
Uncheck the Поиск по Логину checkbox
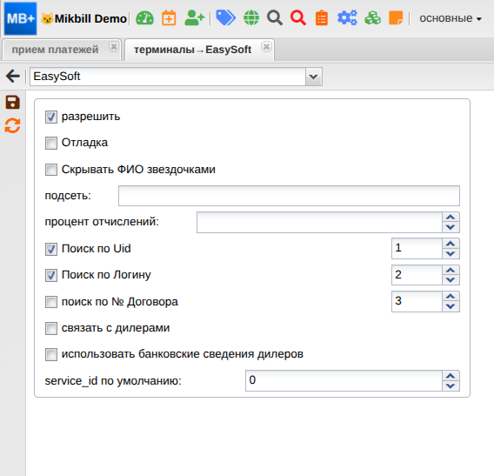click(51, 275)
